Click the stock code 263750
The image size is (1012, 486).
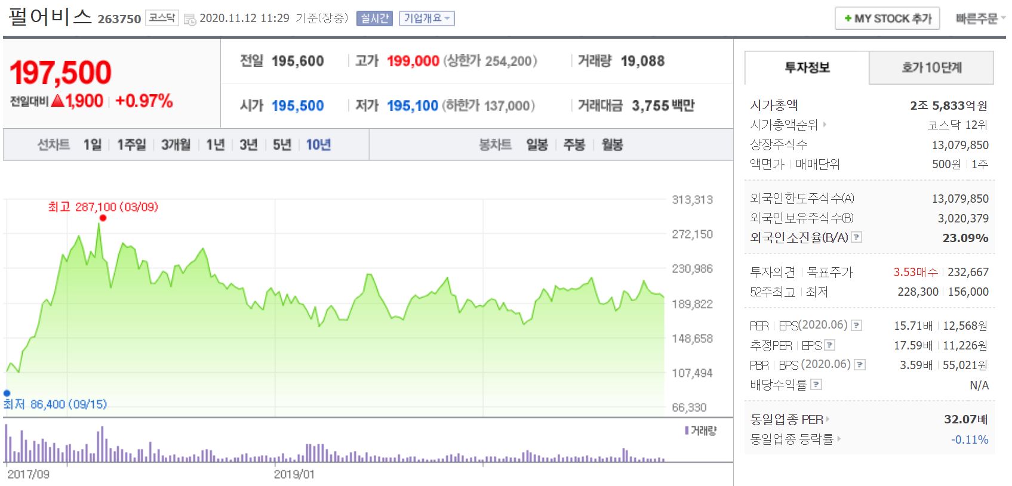click(119, 19)
